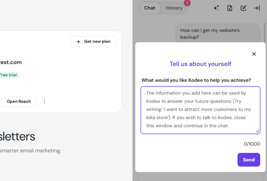
Task: Collapse the Kodee panel using the arrow icon
Action: click(257, 8)
